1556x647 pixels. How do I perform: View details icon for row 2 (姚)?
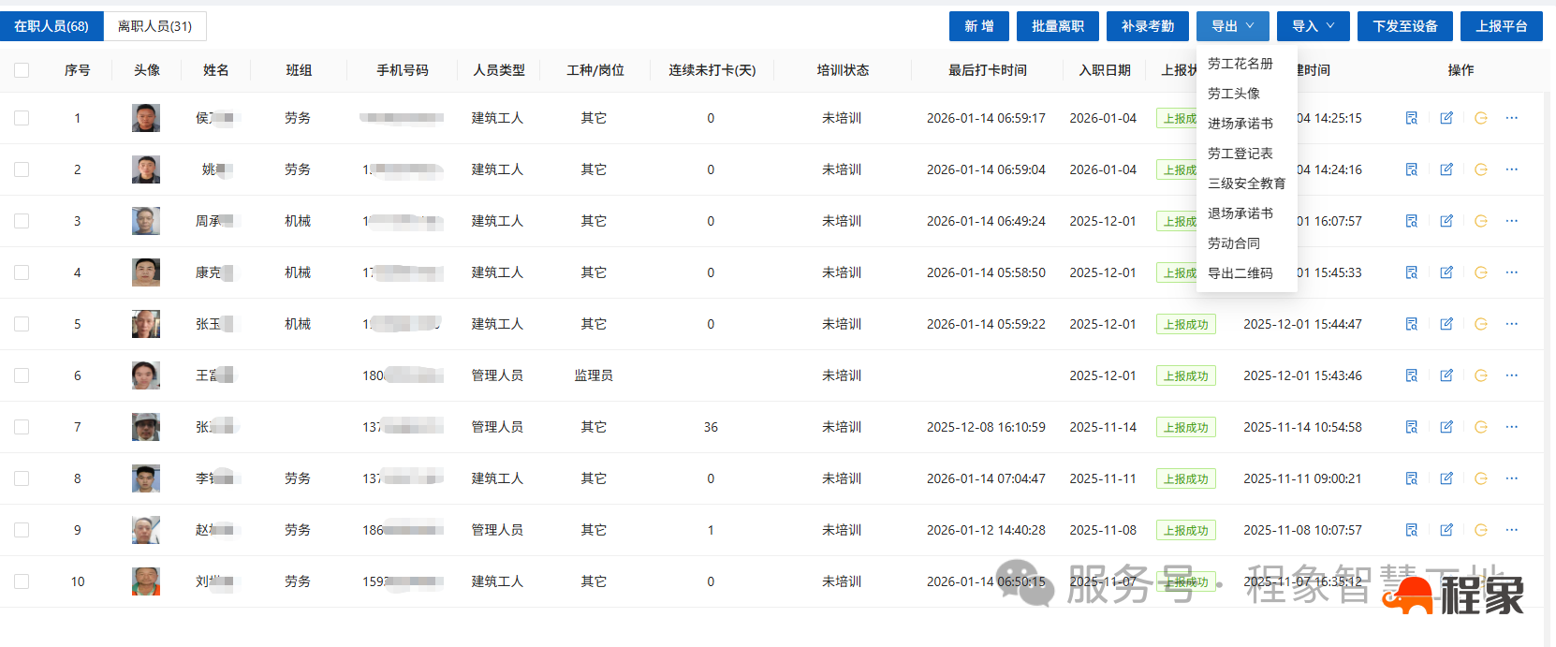point(1412,169)
